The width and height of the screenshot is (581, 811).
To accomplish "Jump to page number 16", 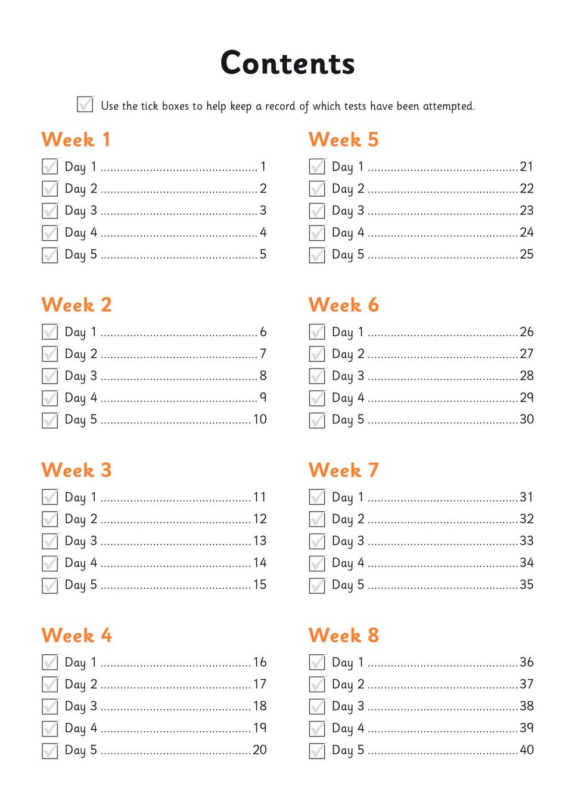I will 260,663.
